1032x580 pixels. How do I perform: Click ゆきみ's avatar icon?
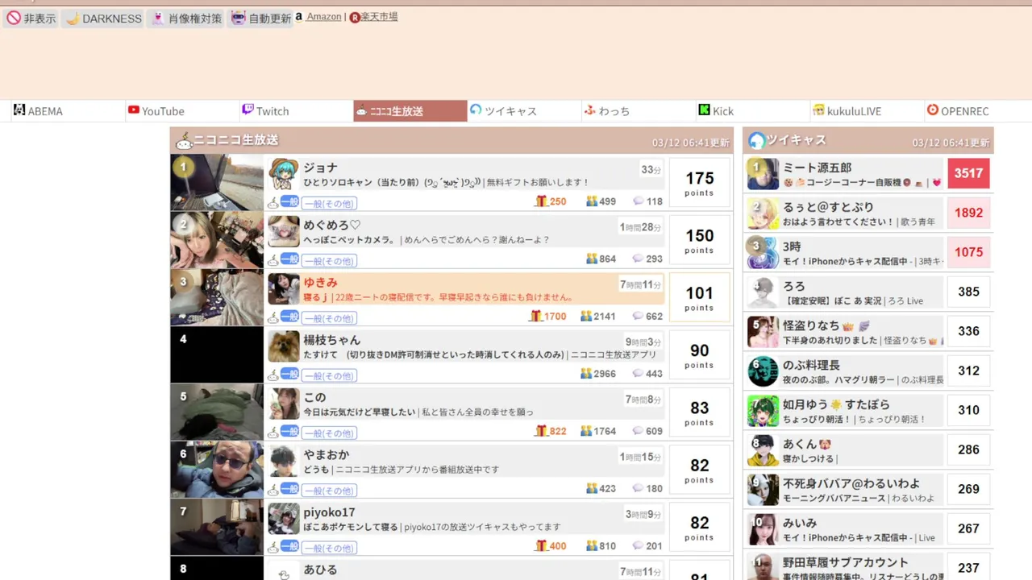click(284, 289)
